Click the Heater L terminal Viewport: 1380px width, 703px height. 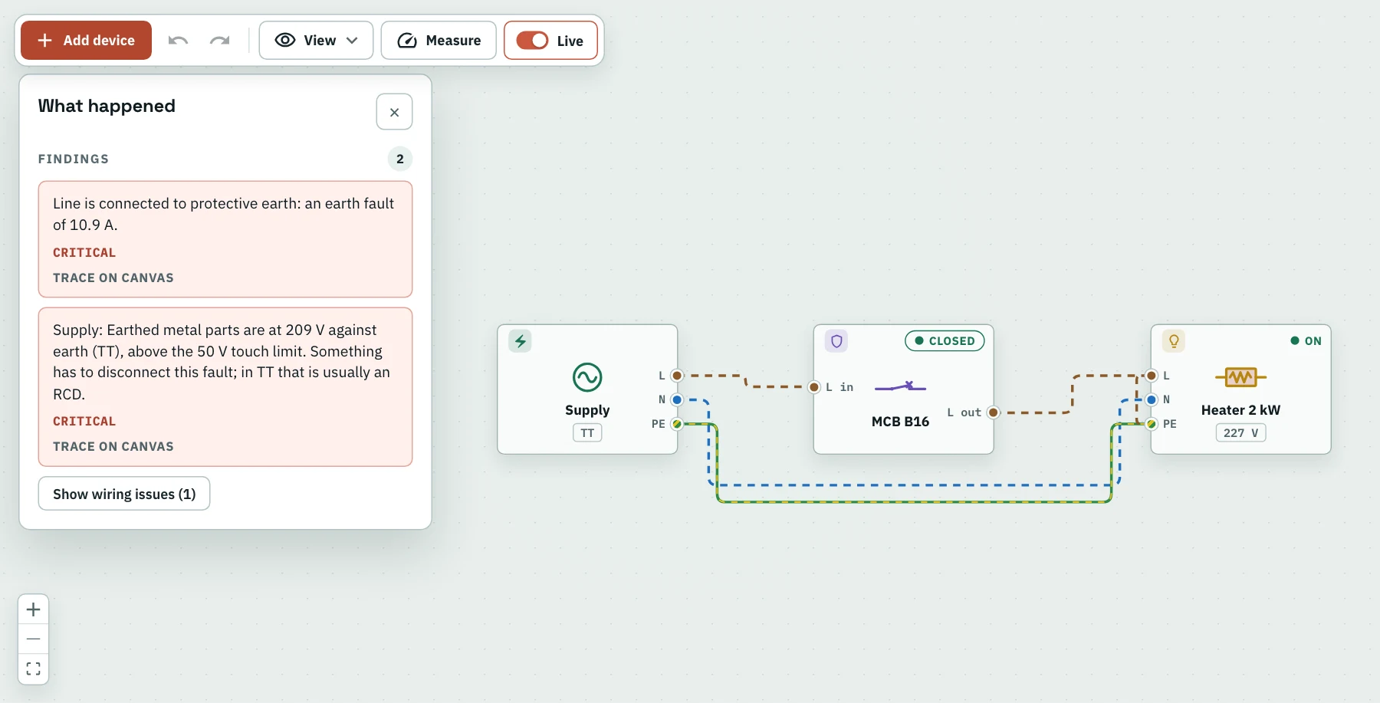click(x=1152, y=376)
